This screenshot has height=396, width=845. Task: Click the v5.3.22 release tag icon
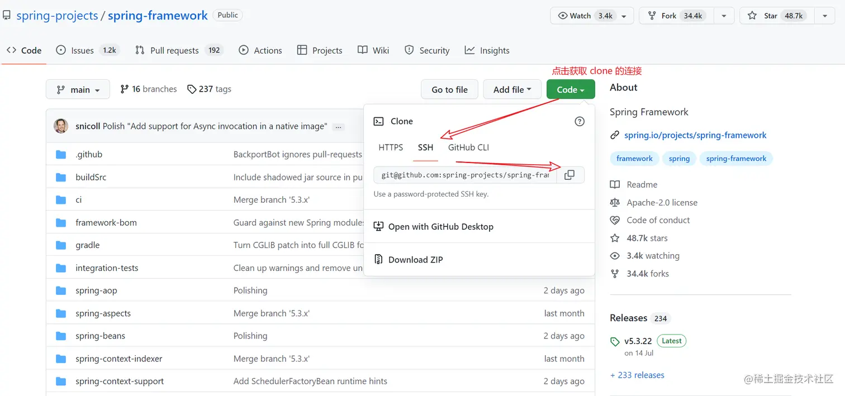pos(615,341)
